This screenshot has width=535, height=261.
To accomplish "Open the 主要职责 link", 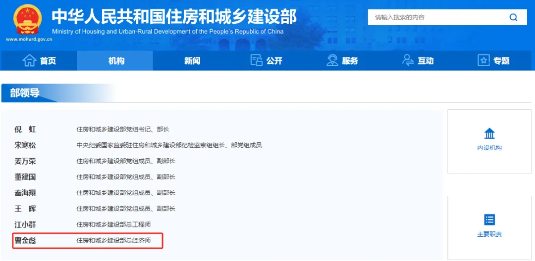I will 489,234.
